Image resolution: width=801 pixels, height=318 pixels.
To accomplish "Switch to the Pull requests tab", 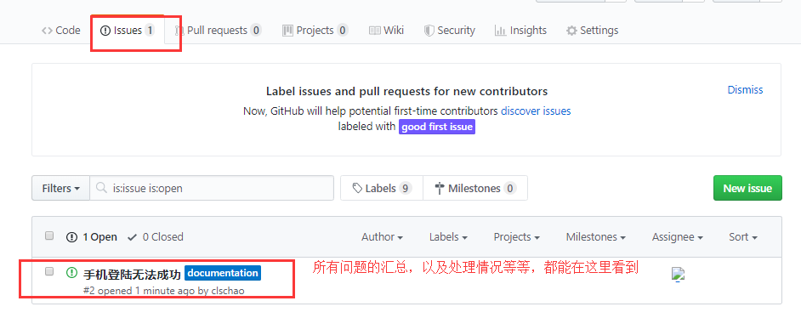I will click(x=219, y=31).
